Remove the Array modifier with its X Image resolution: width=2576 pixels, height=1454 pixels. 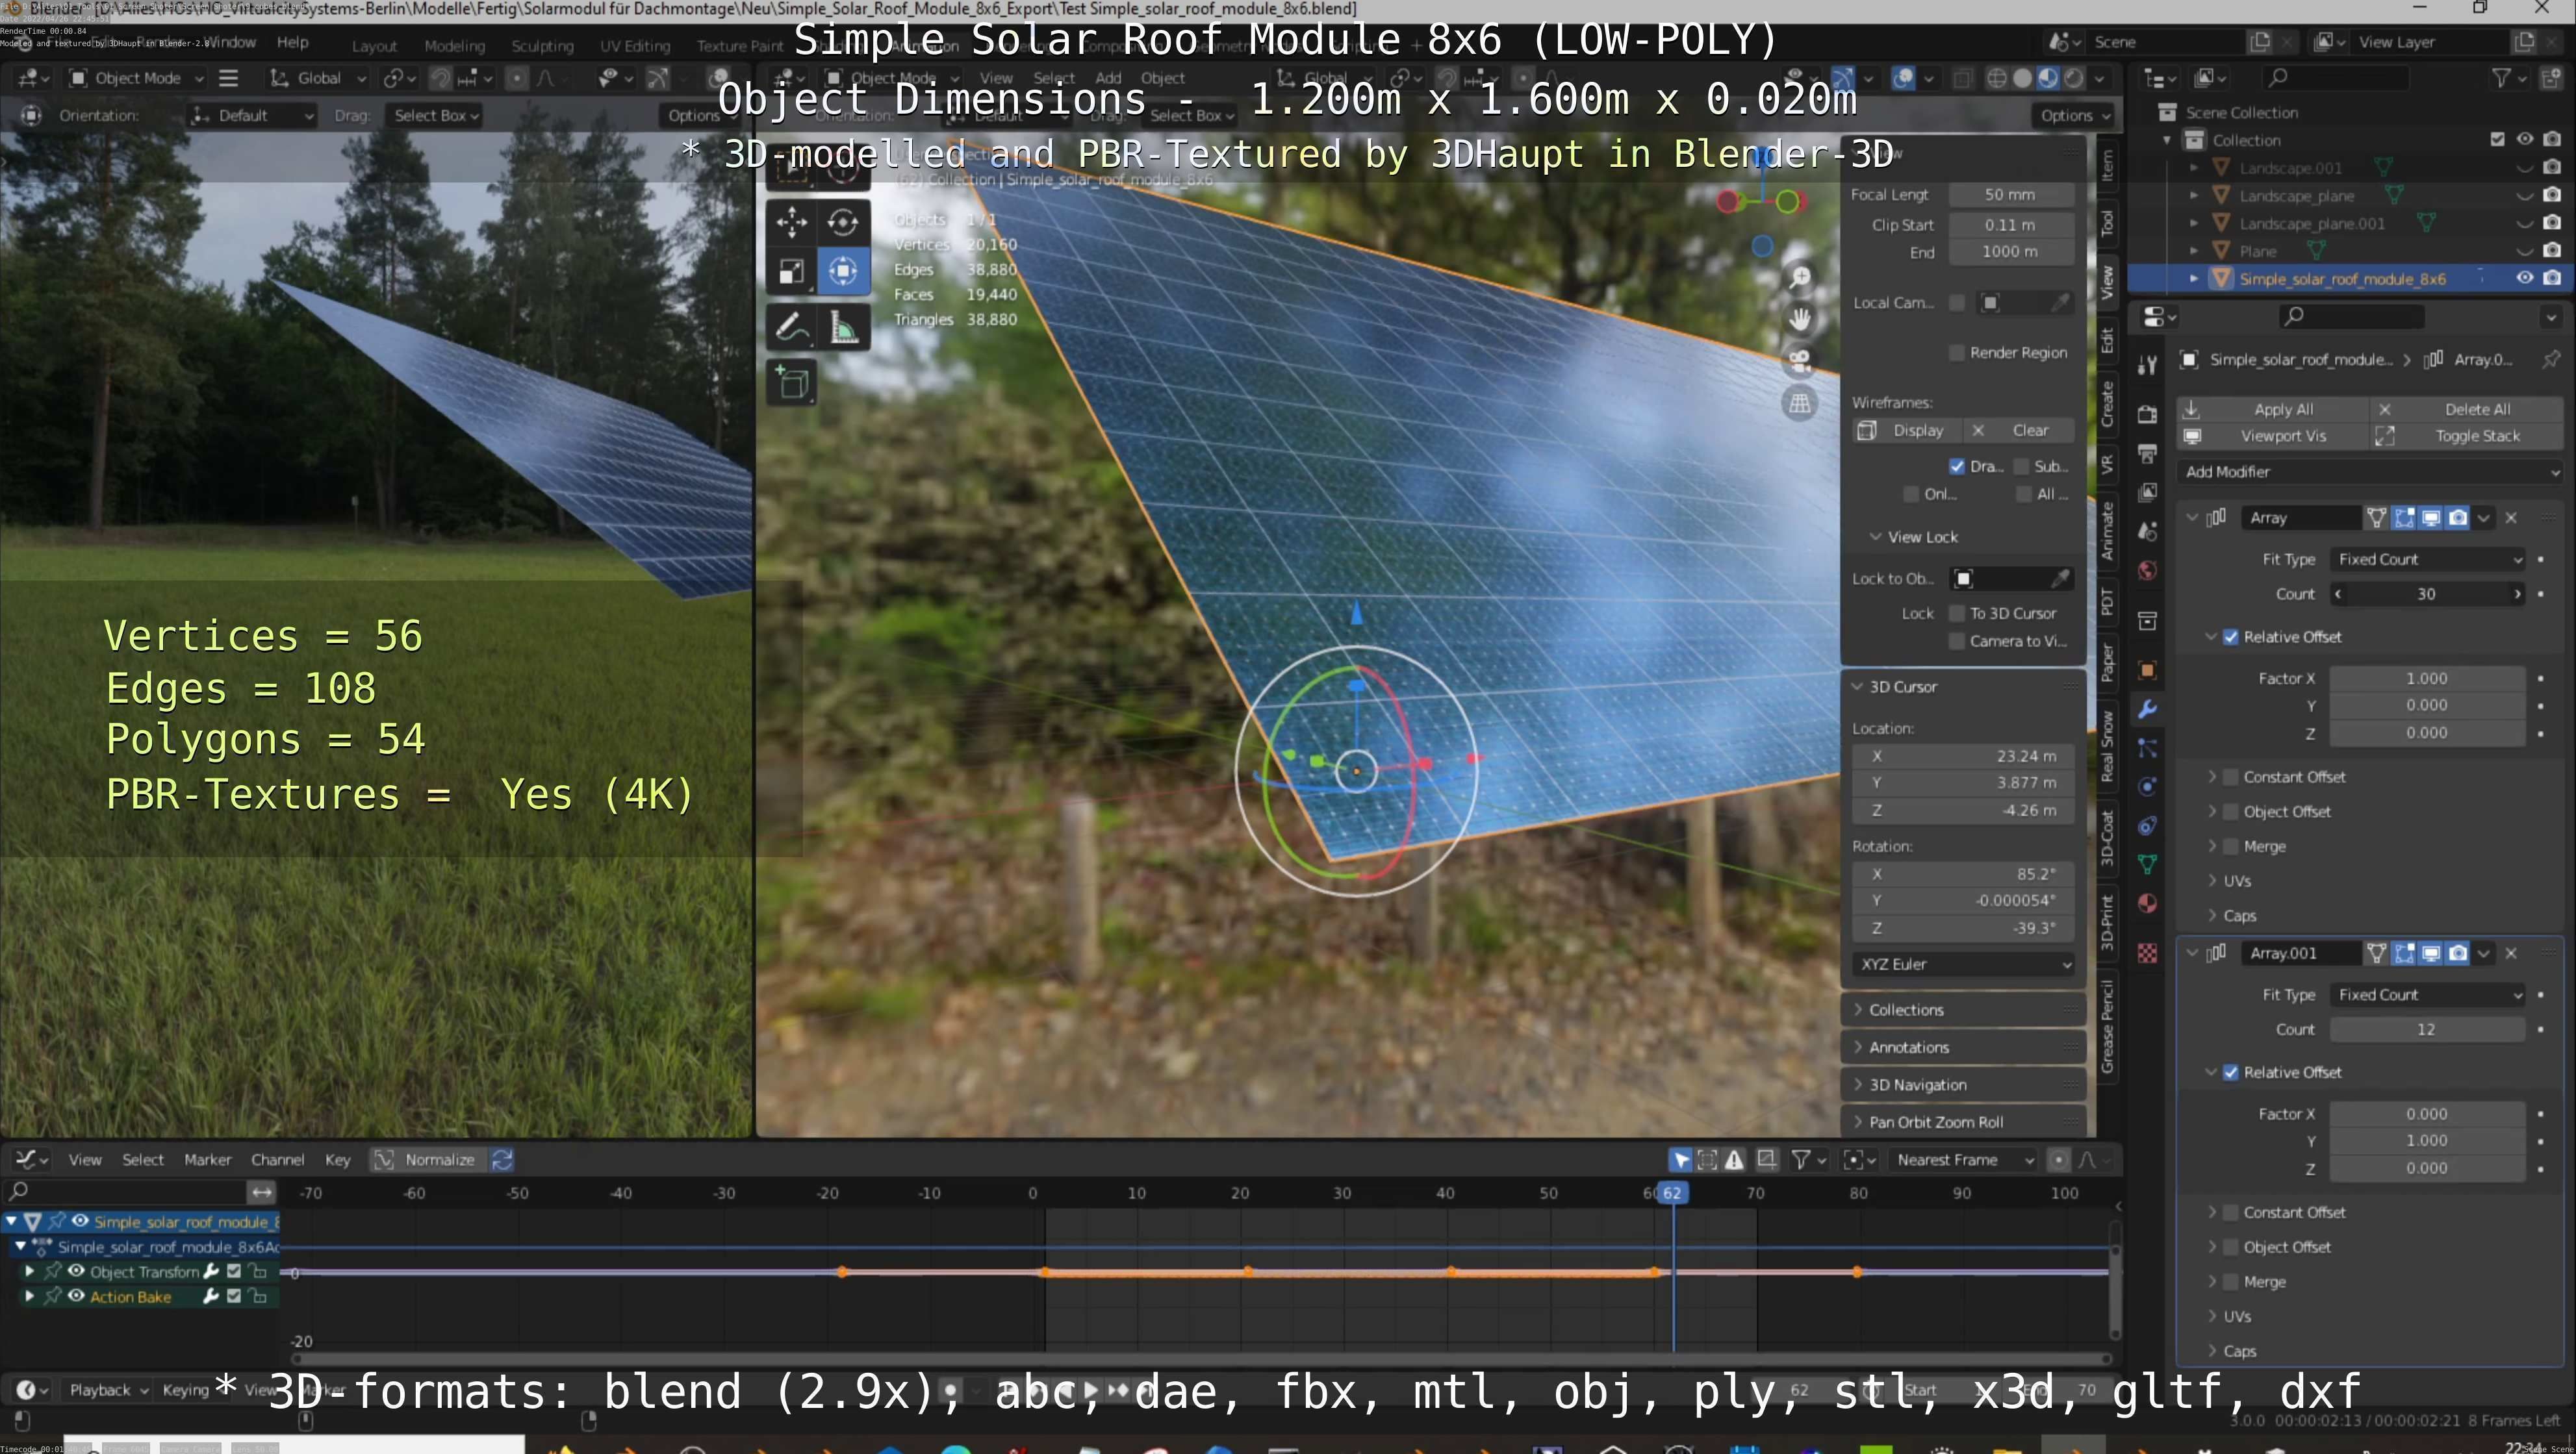(x=2511, y=518)
